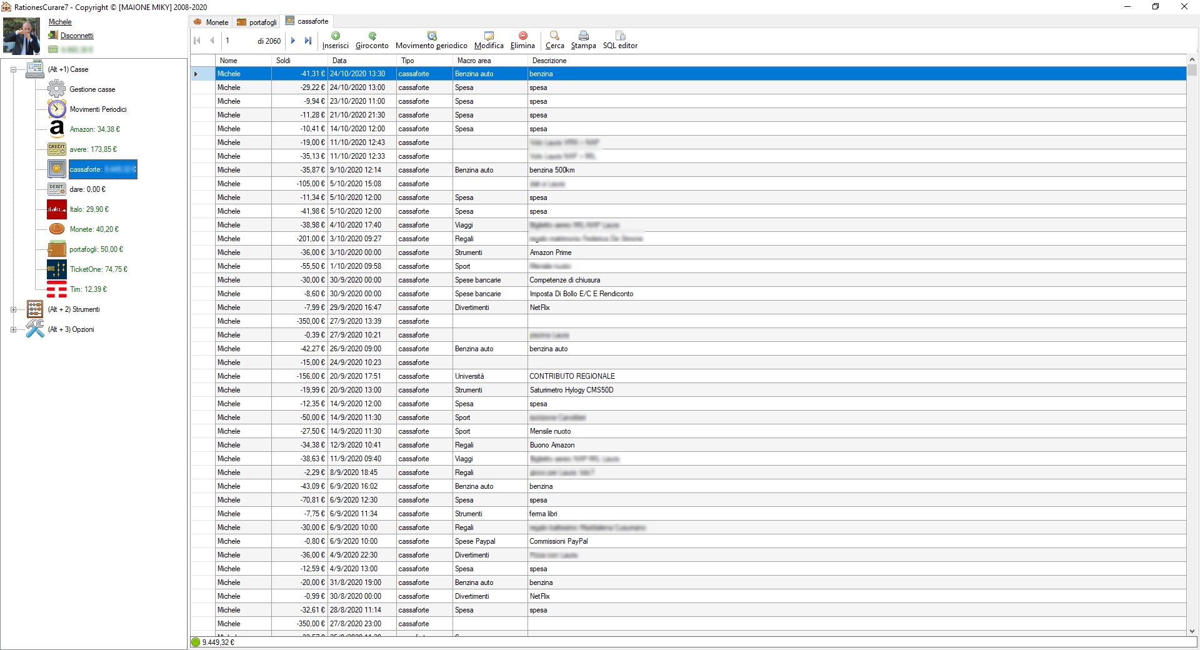Screen dimensions: 1200x650
Task: Jump to the last record
Action: 307,41
